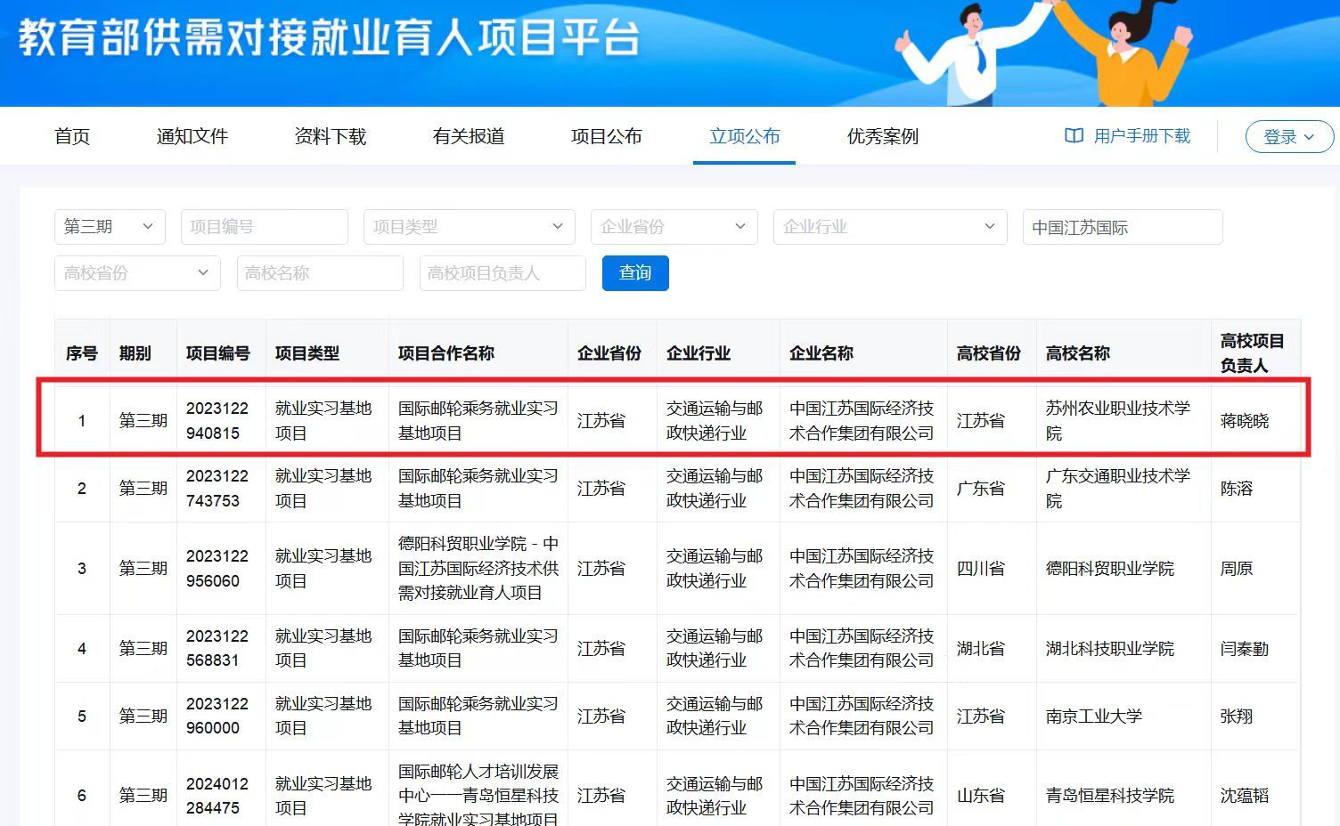Image resolution: width=1340 pixels, height=826 pixels.
Task: Click the book icon beside 用户手册下载
Action: coord(1074,136)
